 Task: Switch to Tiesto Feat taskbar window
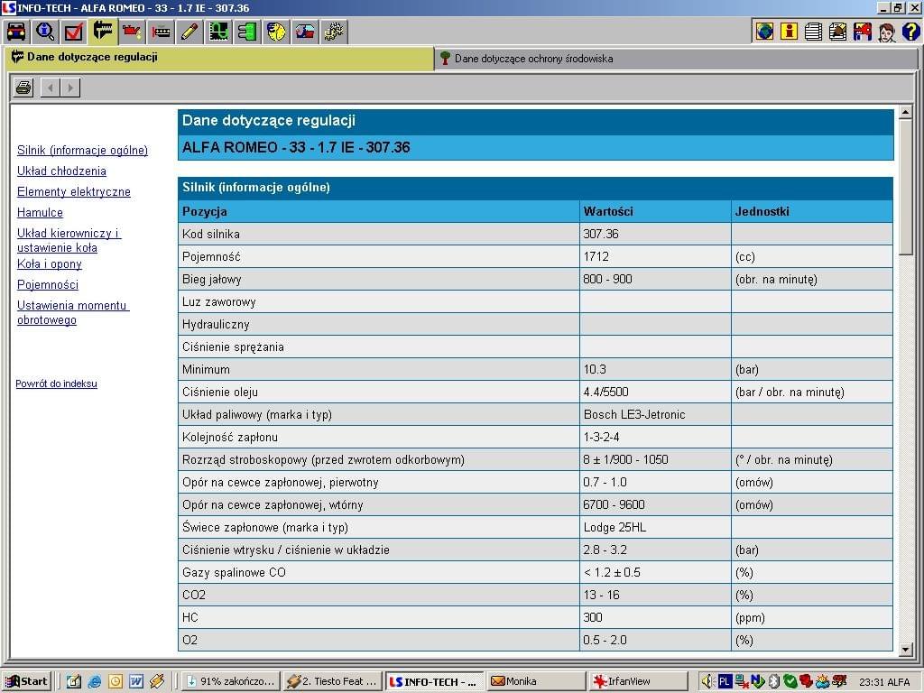332,682
